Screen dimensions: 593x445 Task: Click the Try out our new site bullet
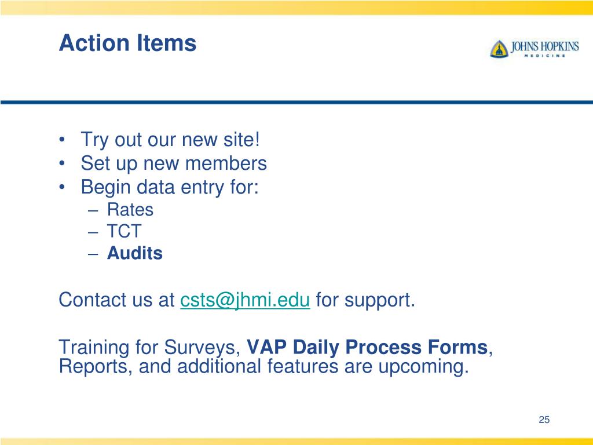pyautogui.click(x=170, y=140)
